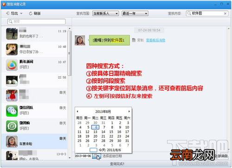
Task: Click the contact search input field
Action: (37, 21)
